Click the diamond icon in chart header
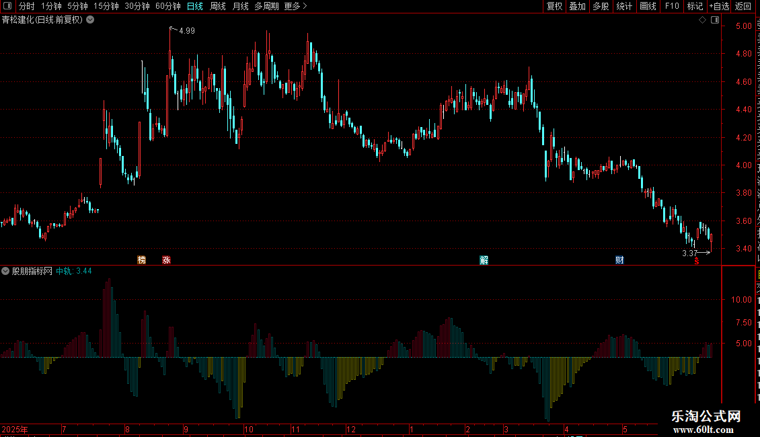Image resolution: width=760 pixels, height=437 pixels. pos(702,20)
